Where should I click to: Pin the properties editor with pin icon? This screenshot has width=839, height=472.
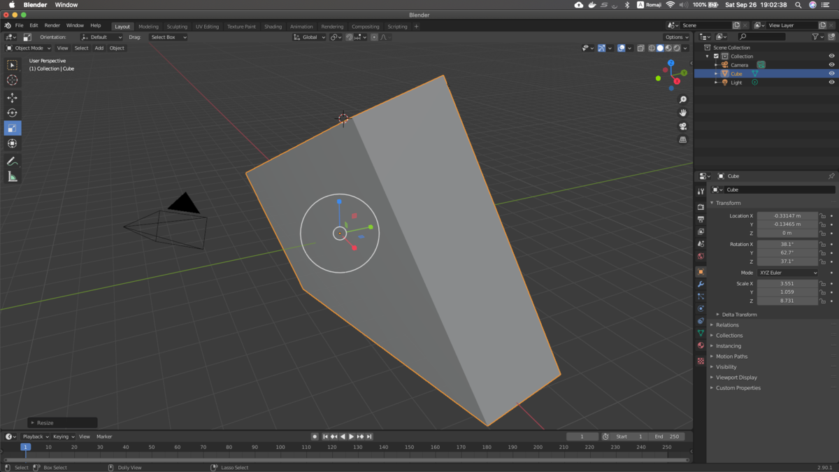(x=831, y=176)
